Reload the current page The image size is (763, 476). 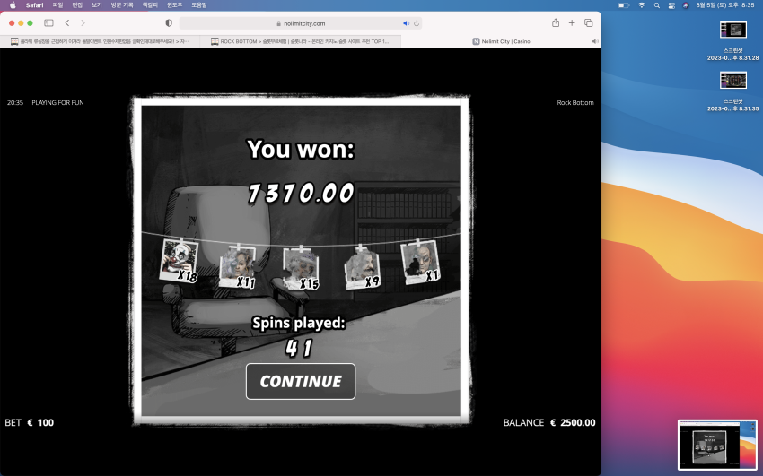tap(416, 23)
